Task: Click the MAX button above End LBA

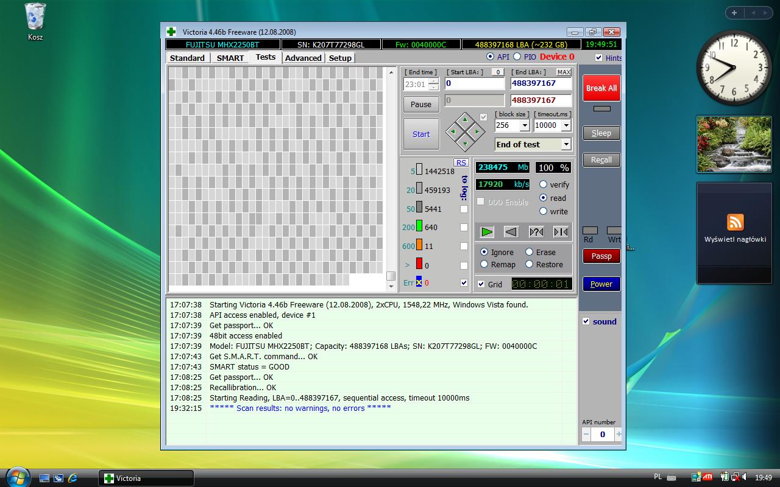Action: [x=564, y=72]
